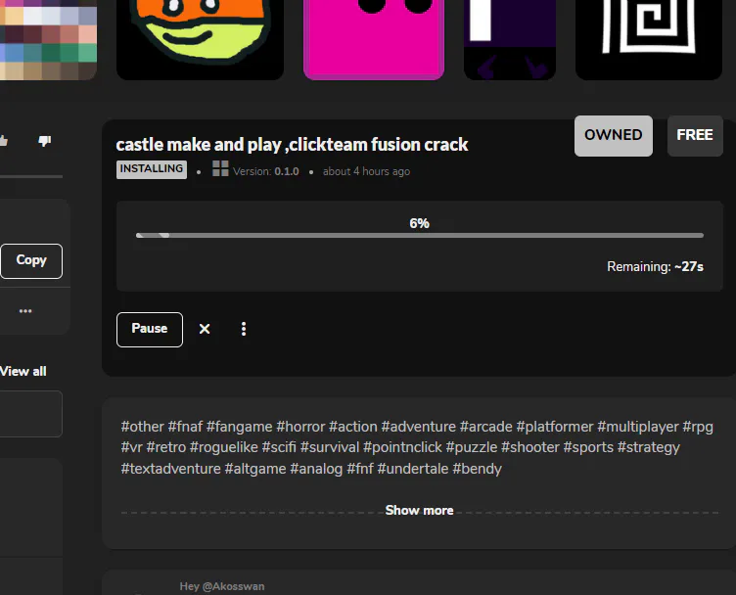
Task: Click the #strategy hashtag
Action: click(x=648, y=447)
